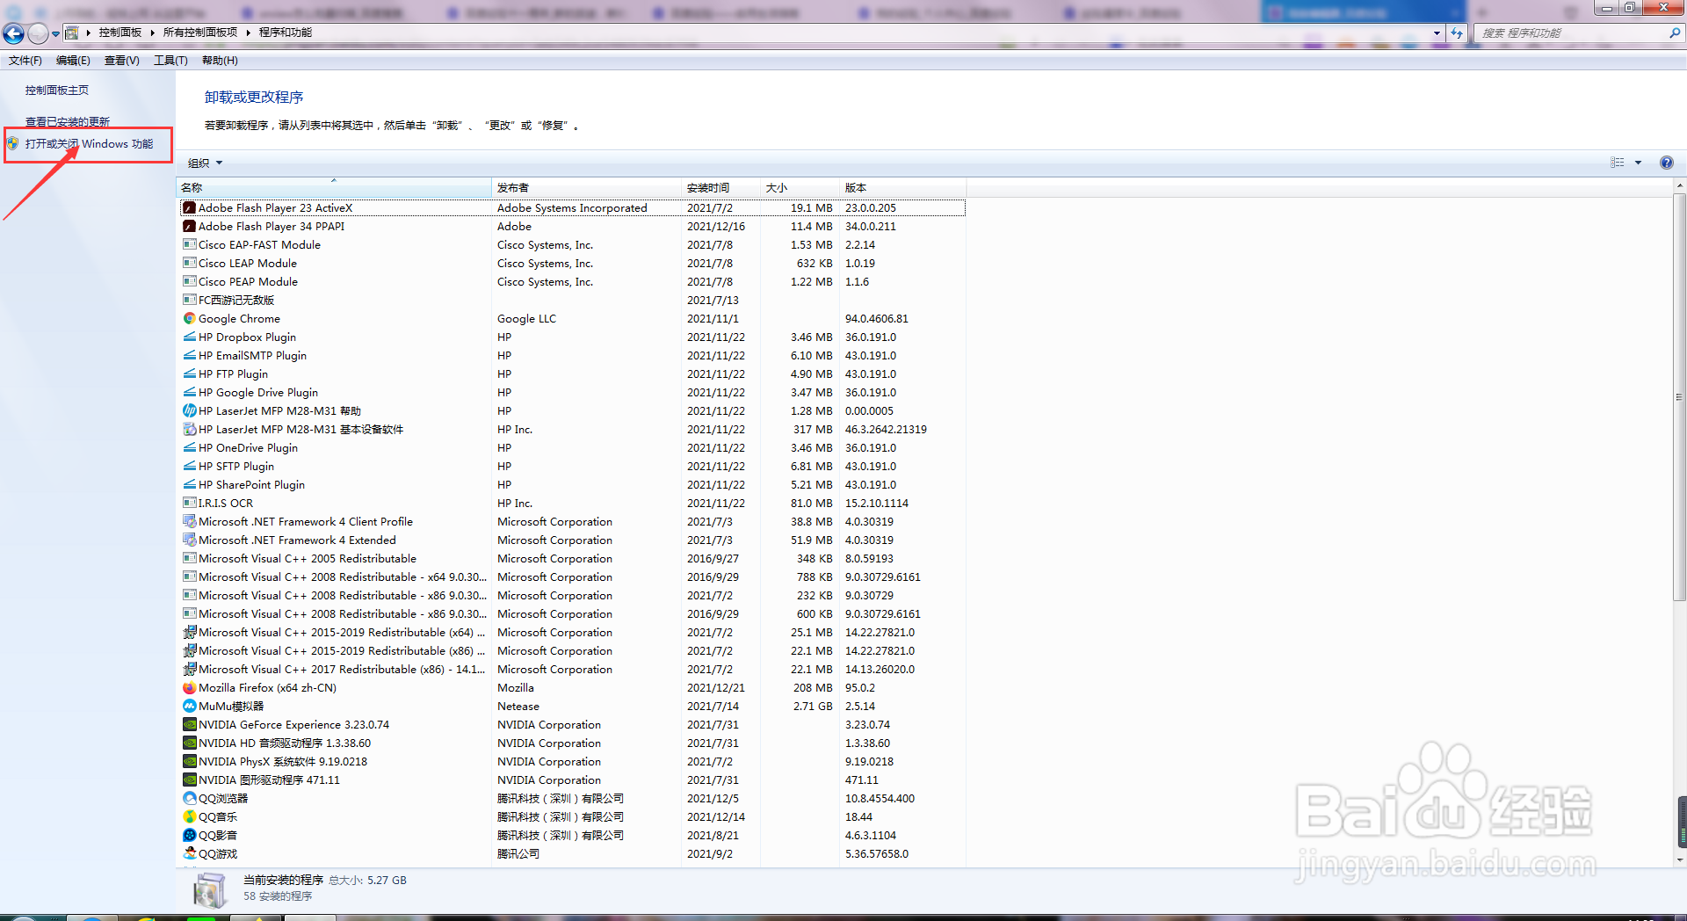Sort by 发布者 column header
This screenshot has height=921, width=1687.
(x=586, y=188)
